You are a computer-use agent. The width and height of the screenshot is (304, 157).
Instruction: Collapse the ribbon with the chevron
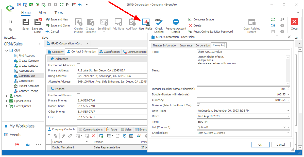click(x=298, y=13)
